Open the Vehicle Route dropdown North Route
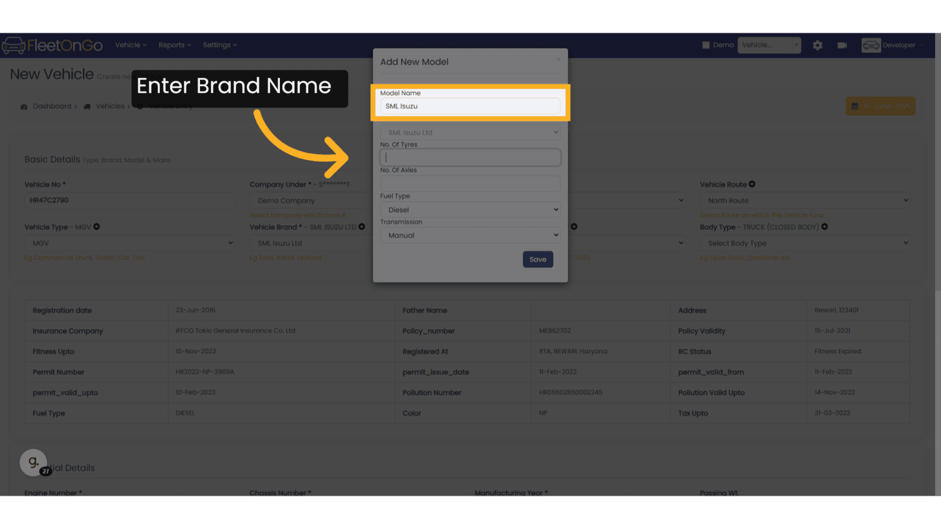Viewport: 941px width, 529px height. pyautogui.click(x=805, y=200)
